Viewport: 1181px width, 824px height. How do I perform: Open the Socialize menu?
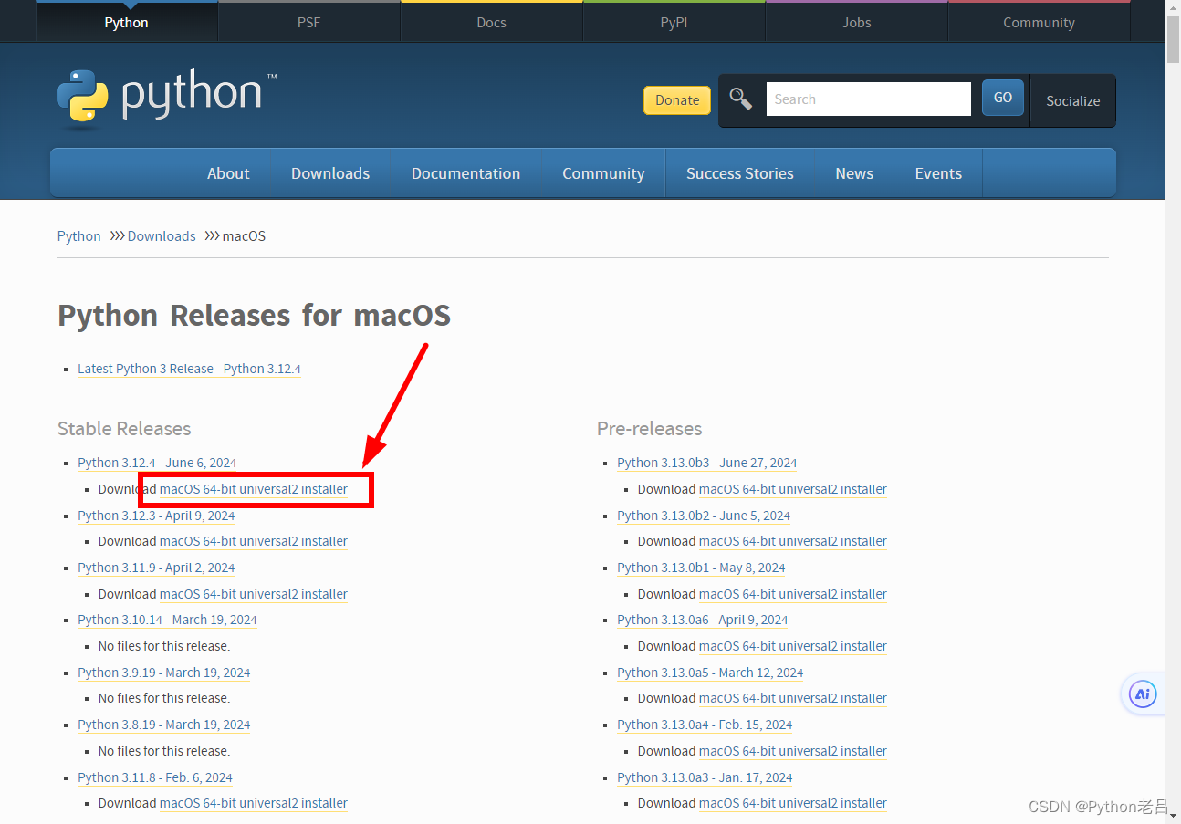1072,100
